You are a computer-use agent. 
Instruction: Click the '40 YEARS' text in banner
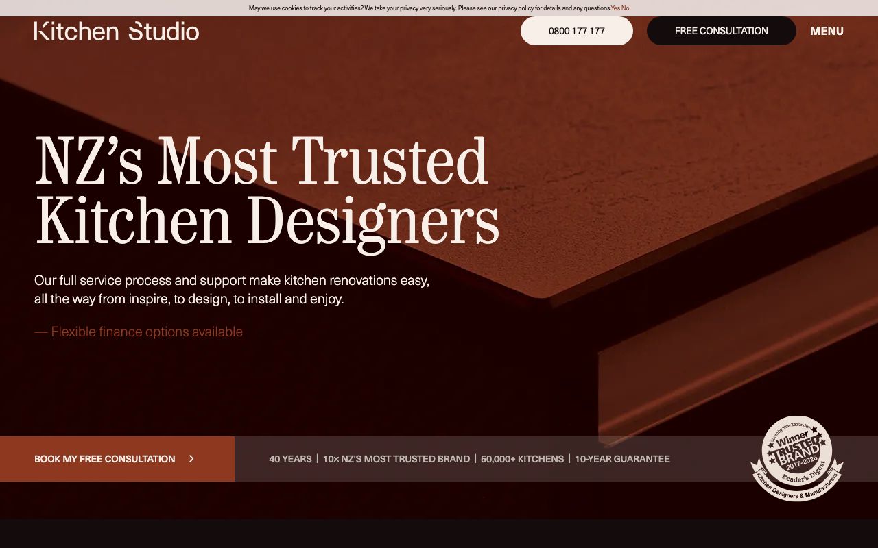pyautogui.click(x=290, y=459)
